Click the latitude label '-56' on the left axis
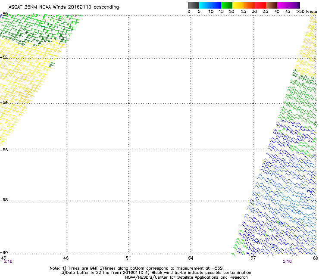 pyautogui.click(x=4, y=149)
